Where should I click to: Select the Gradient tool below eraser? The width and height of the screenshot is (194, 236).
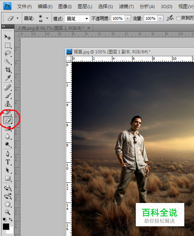coord(7,128)
